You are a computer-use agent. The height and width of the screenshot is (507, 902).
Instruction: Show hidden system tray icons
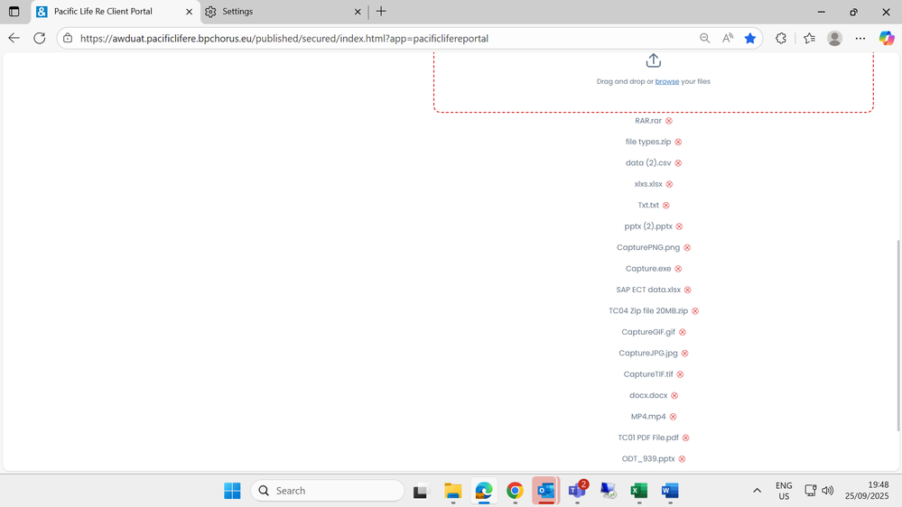(x=757, y=491)
